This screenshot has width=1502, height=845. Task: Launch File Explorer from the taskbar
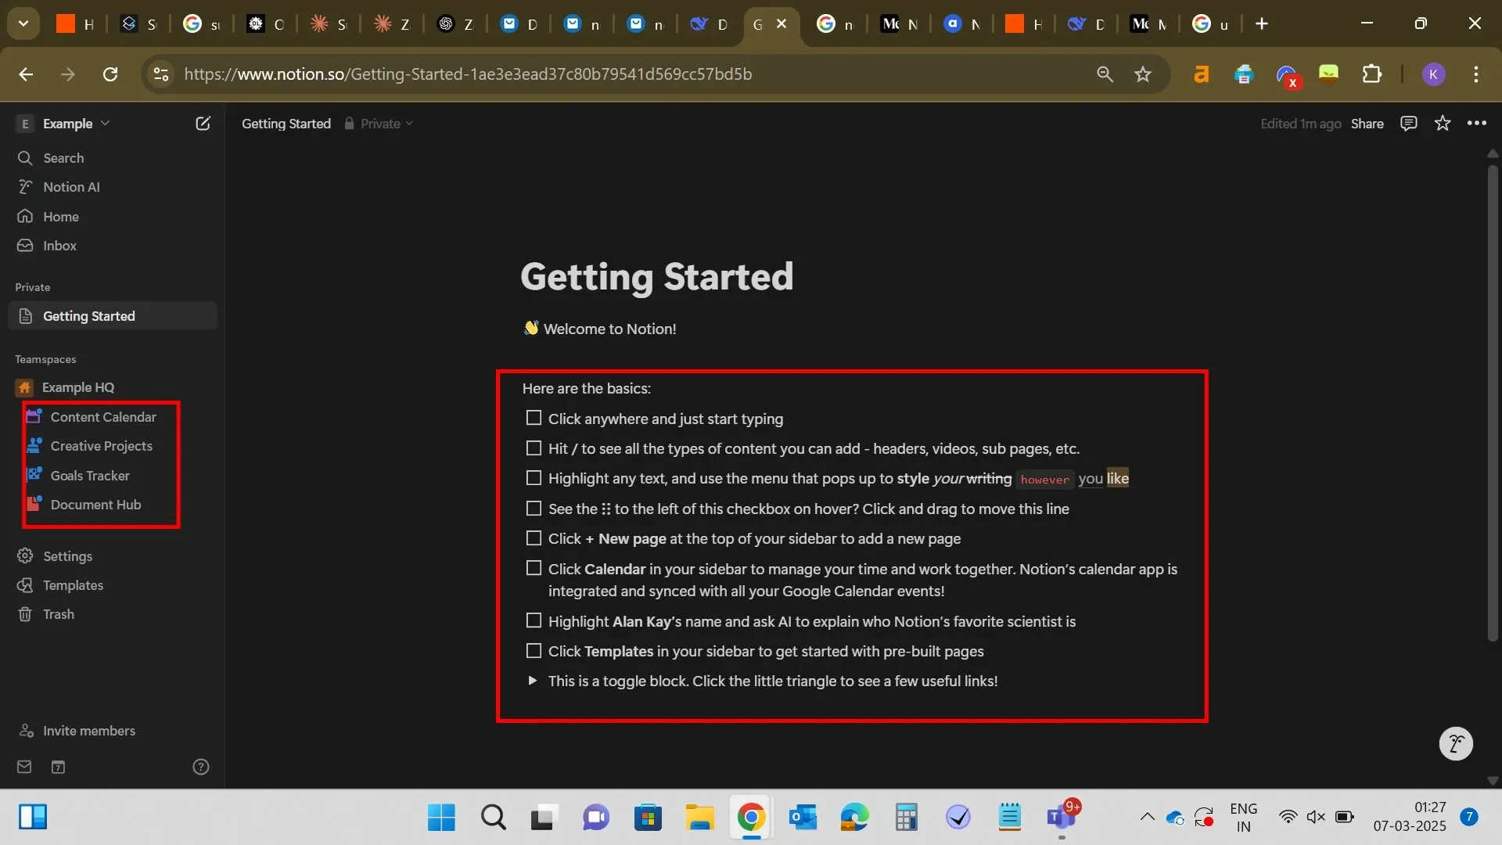[699, 817]
